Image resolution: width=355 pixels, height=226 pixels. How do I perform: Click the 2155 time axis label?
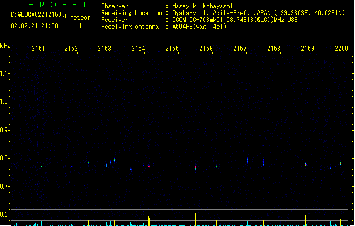pos(172,49)
